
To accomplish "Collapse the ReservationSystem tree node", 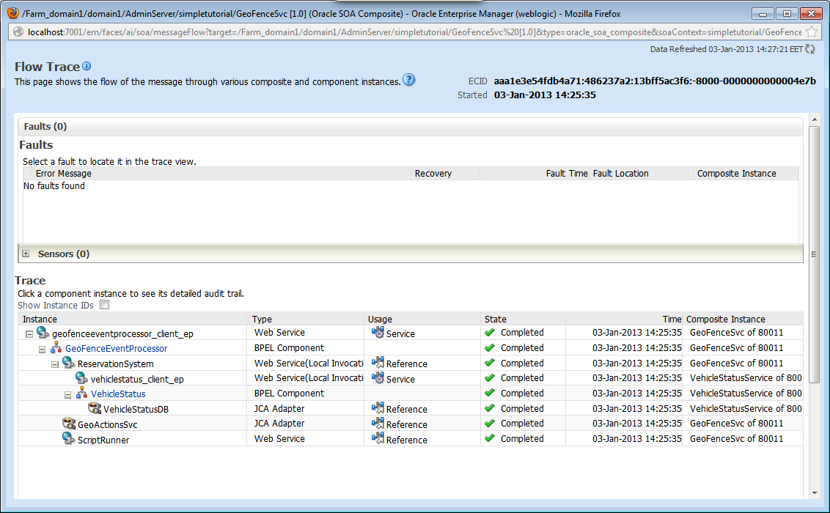I will [x=55, y=364].
